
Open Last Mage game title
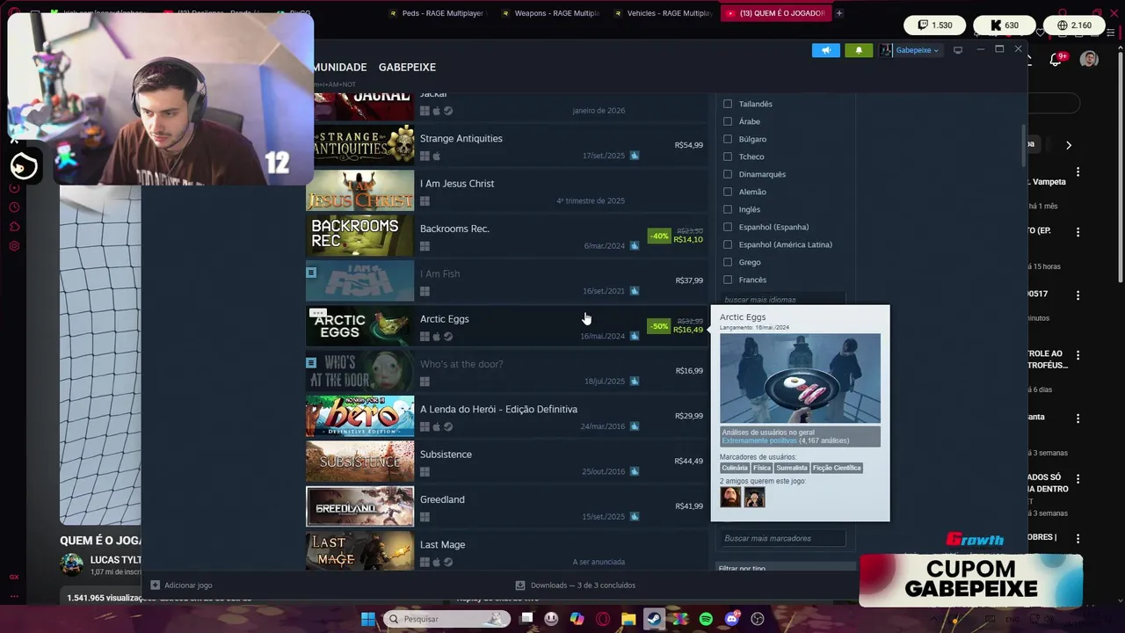442,544
